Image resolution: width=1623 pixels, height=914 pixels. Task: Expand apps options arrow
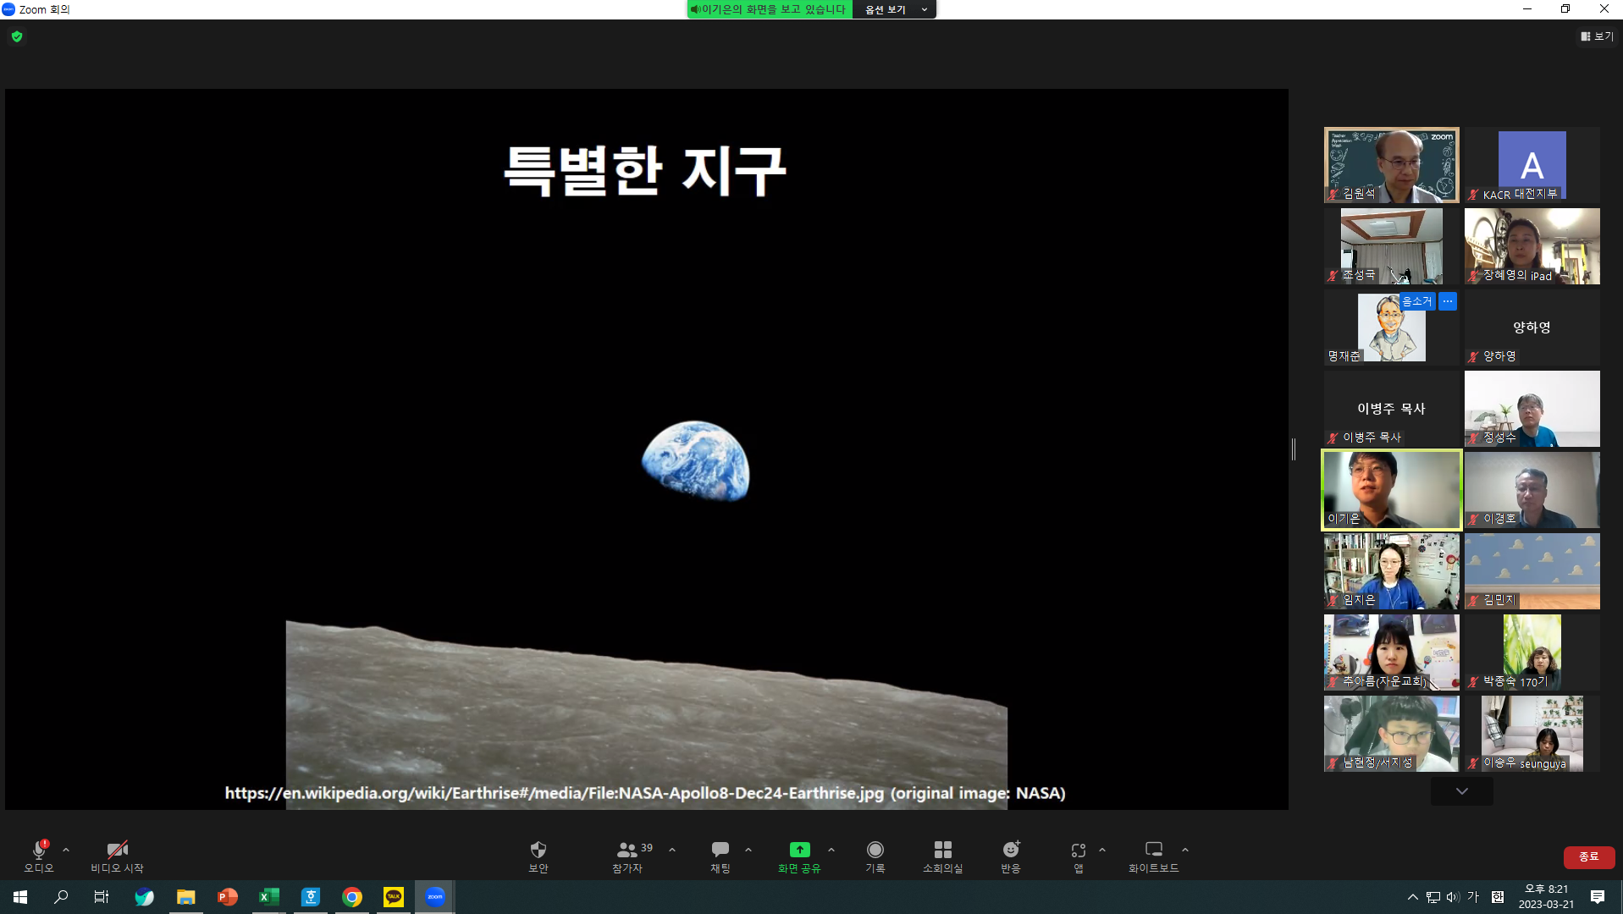(x=1102, y=850)
